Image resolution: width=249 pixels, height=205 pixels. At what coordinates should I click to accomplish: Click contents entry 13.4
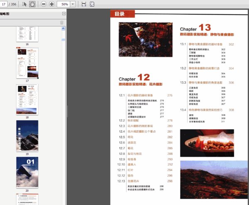click(x=207, y=110)
